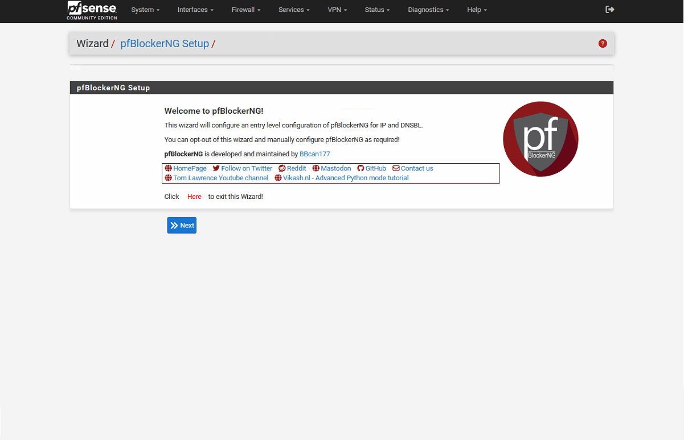Click the globe icon beside Mastodon
684x440 pixels.
click(x=316, y=168)
